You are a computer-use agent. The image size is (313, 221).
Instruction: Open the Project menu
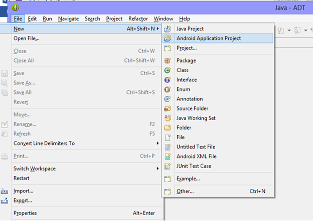[114, 18]
